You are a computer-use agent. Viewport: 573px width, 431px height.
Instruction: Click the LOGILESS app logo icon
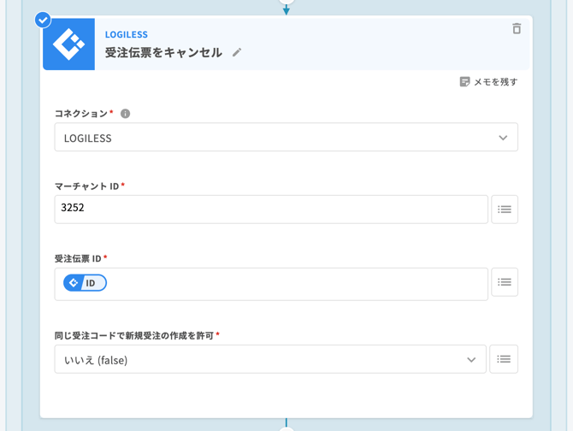coord(68,44)
